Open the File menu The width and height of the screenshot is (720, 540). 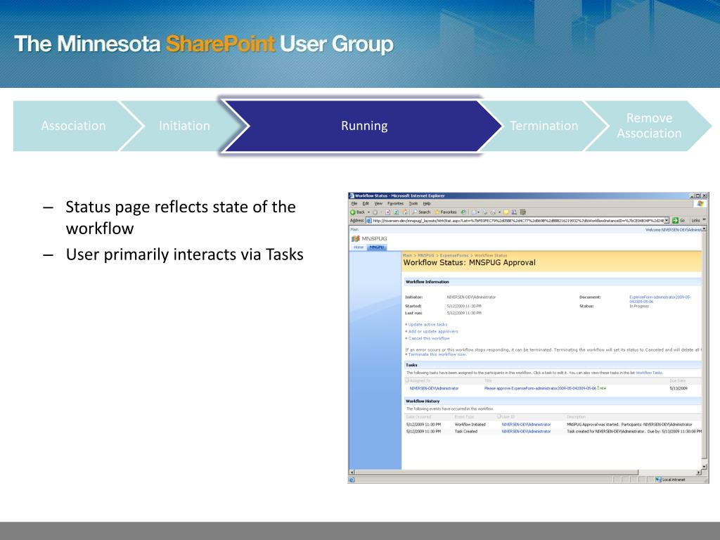coord(354,203)
